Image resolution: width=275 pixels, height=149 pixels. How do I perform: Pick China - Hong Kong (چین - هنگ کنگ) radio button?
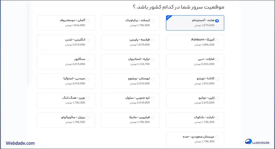(x=88, y=98)
